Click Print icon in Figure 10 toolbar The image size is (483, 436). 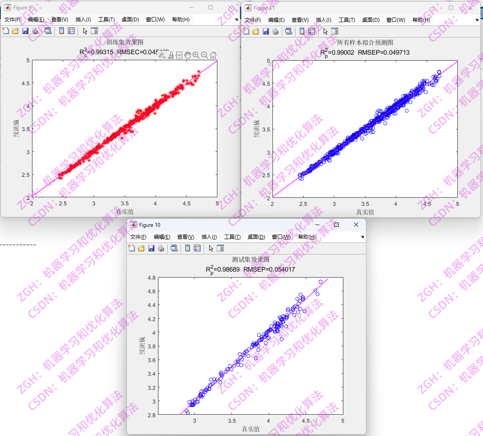click(x=161, y=248)
